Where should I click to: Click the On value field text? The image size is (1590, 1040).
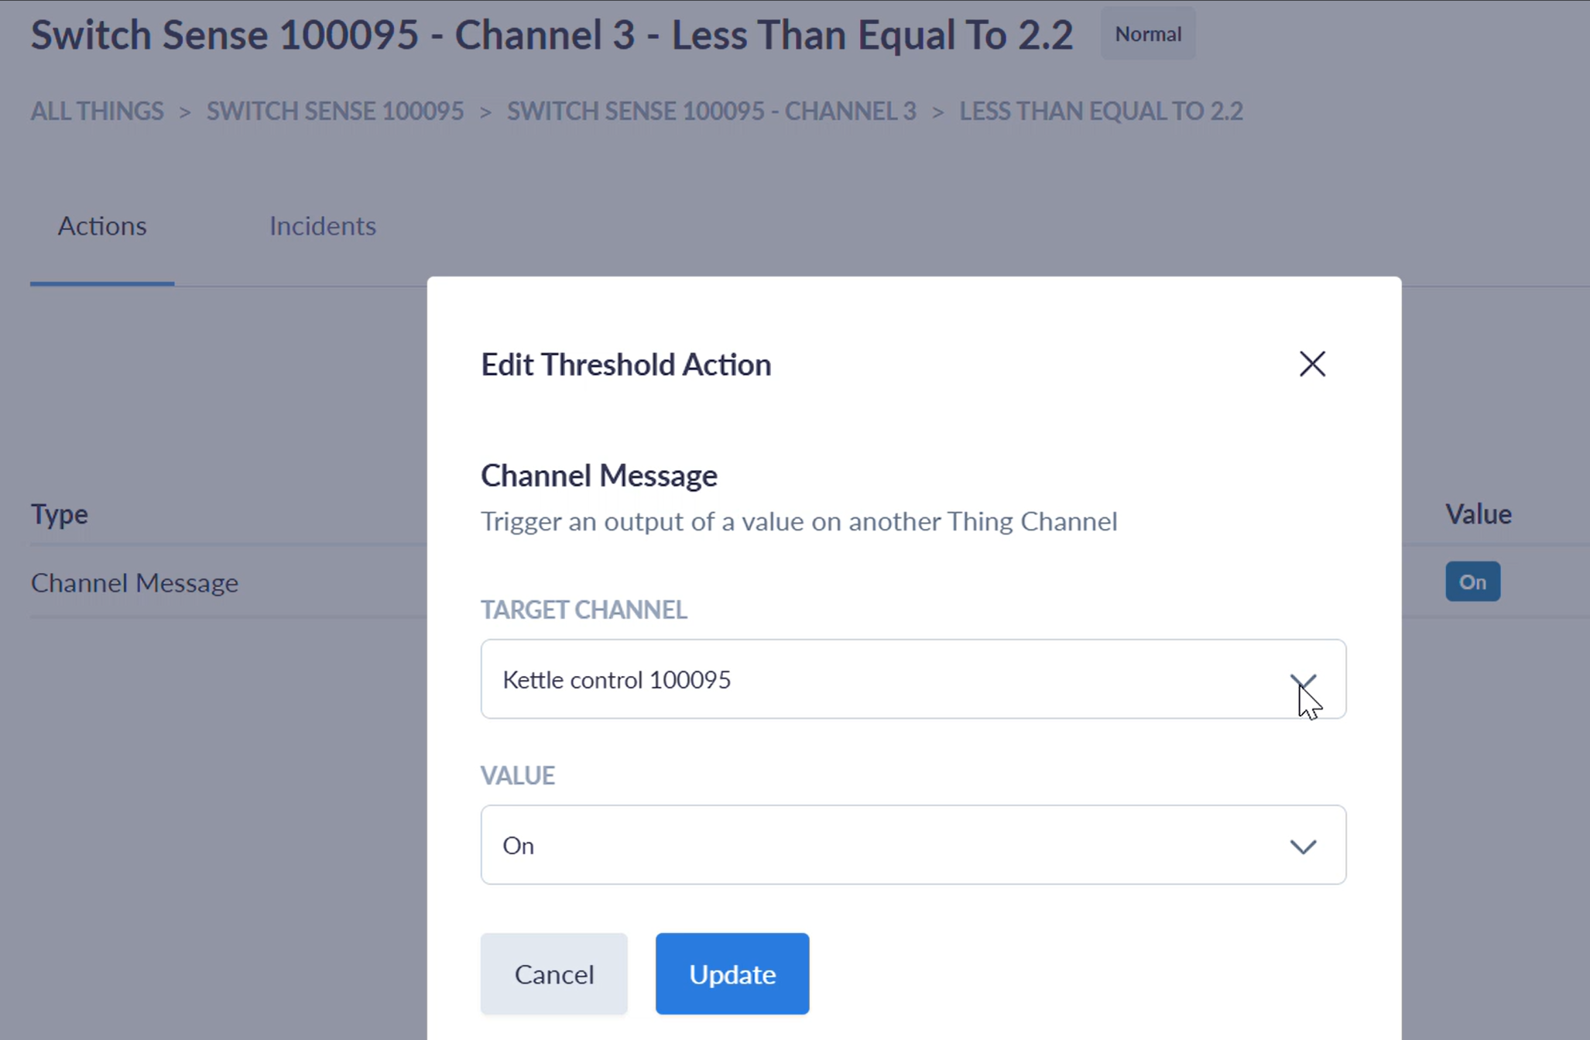[x=518, y=846]
